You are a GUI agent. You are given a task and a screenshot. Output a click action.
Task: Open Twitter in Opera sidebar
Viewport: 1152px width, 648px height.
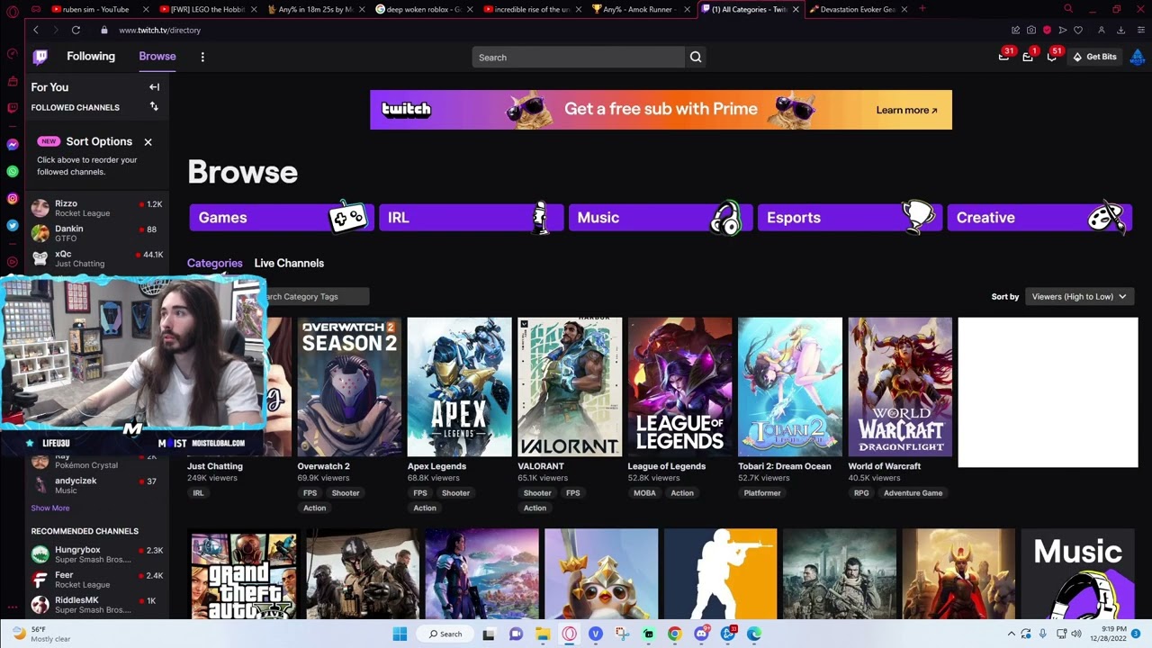(13, 225)
